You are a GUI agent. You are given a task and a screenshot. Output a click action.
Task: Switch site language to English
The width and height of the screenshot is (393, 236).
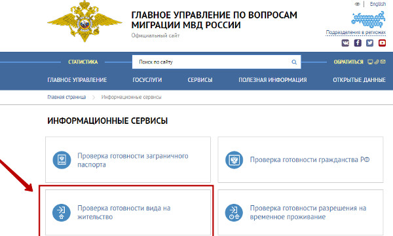pos(378,4)
